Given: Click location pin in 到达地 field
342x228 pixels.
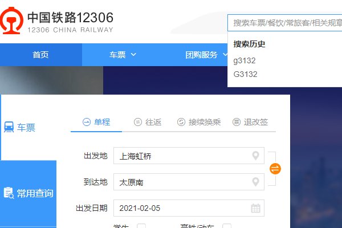Looking at the screenshot, I should (x=255, y=182).
